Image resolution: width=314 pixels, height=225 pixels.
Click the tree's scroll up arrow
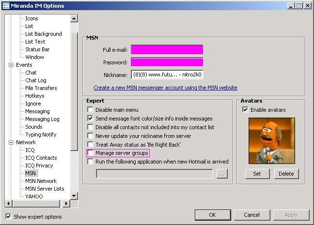74,18
